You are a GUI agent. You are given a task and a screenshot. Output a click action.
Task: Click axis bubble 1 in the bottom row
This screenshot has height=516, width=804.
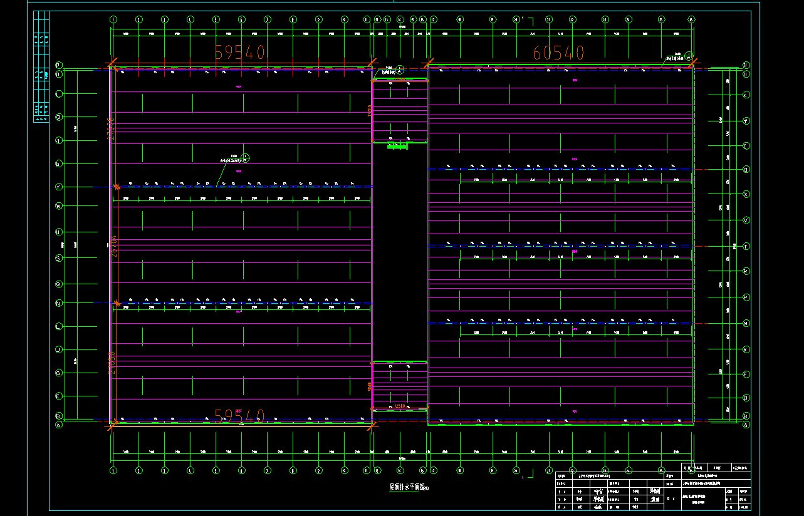tap(113, 470)
